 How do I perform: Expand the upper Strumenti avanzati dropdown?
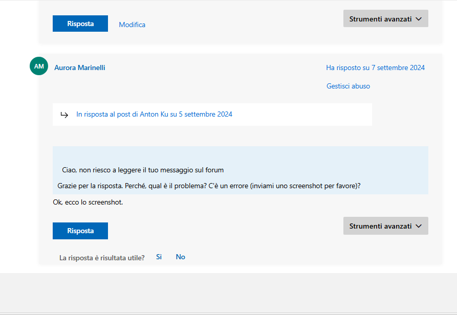pos(385,18)
